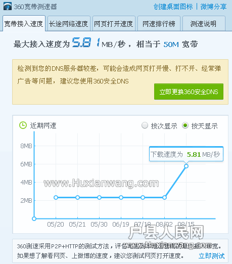Click the 05/30 data point on chart

click(99, 197)
